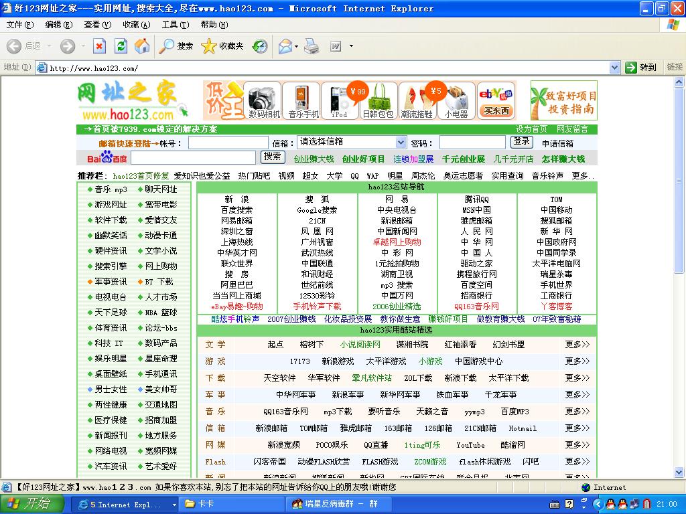
Task: Refresh the page with the Refresh icon
Action: click(x=121, y=46)
